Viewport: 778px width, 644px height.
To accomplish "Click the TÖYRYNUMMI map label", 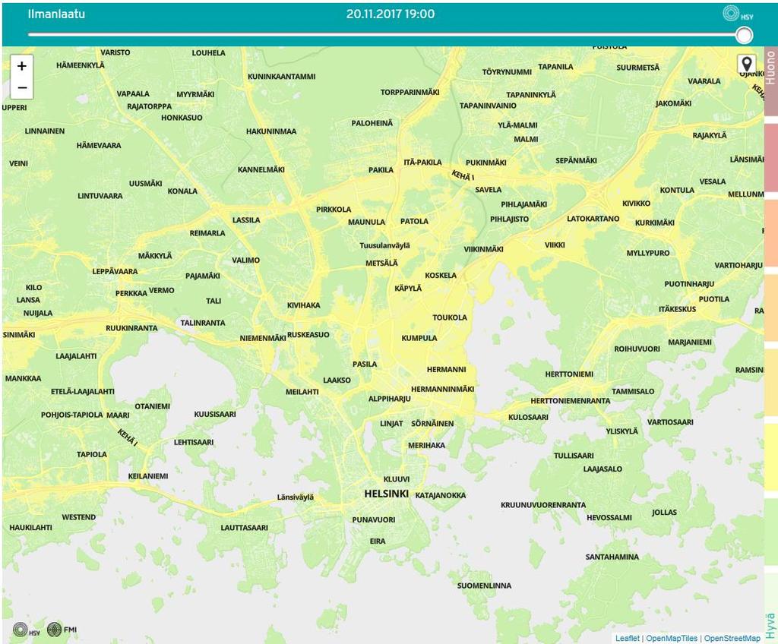I will pos(507,72).
